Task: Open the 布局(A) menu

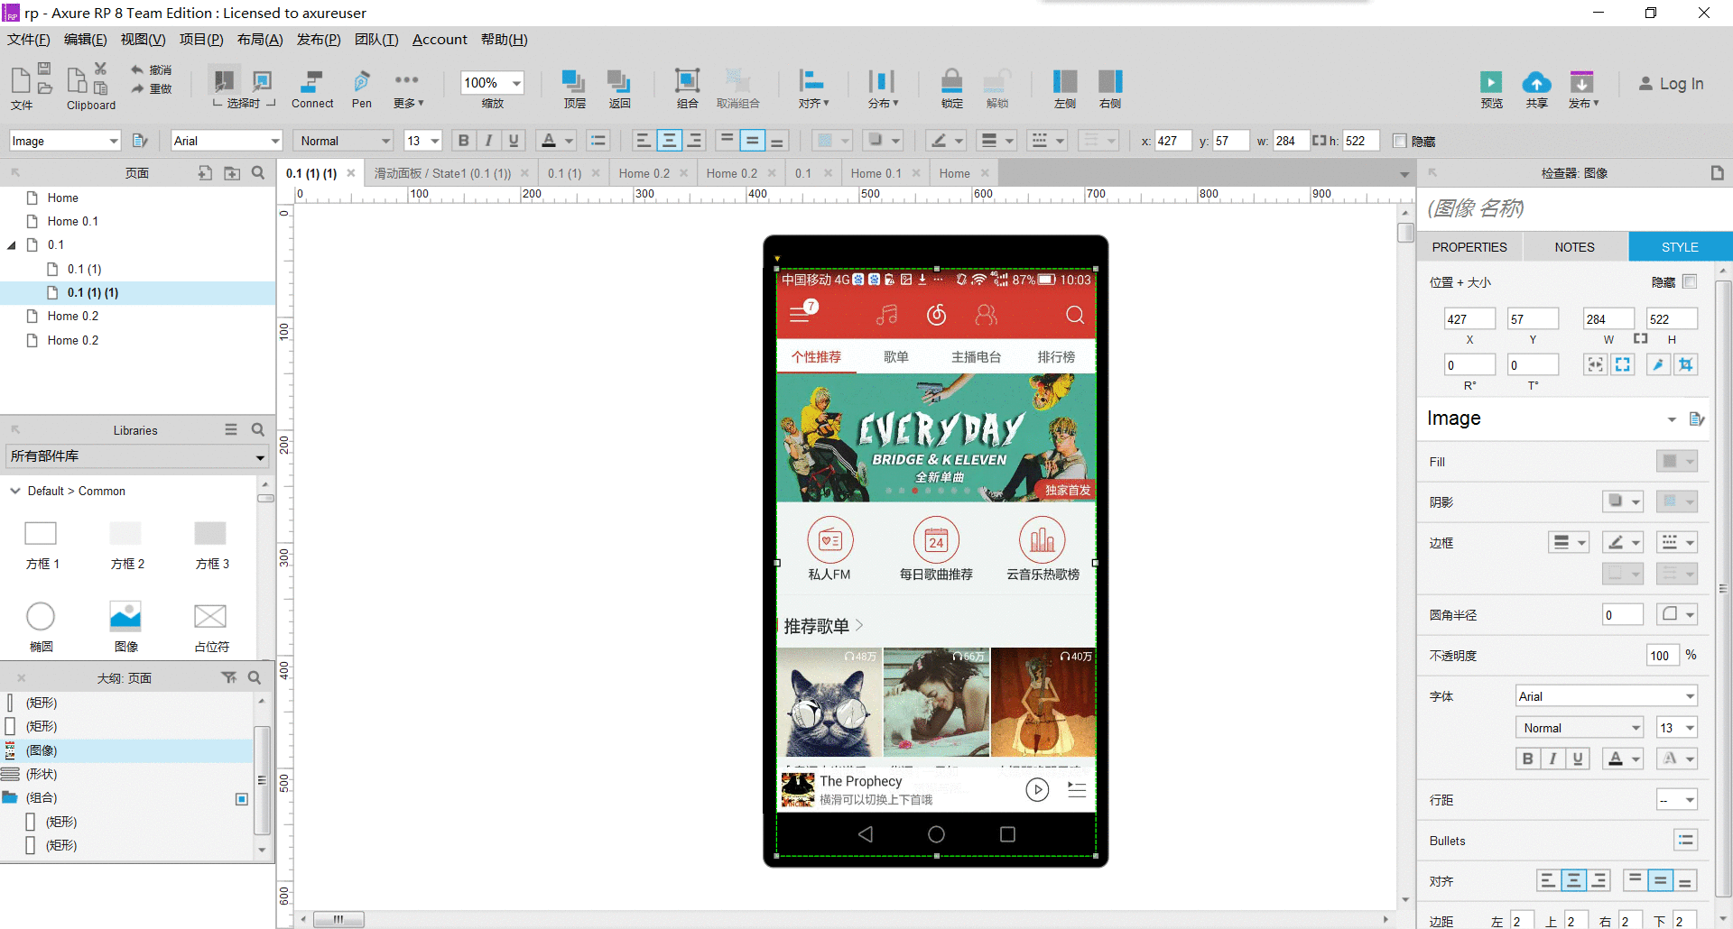Action: tap(260, 40)
